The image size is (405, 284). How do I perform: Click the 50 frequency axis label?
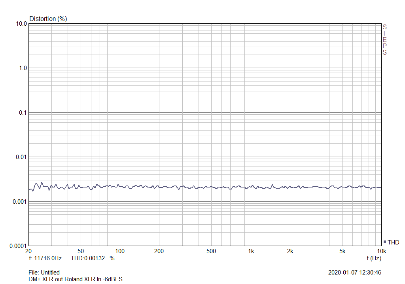81,251
